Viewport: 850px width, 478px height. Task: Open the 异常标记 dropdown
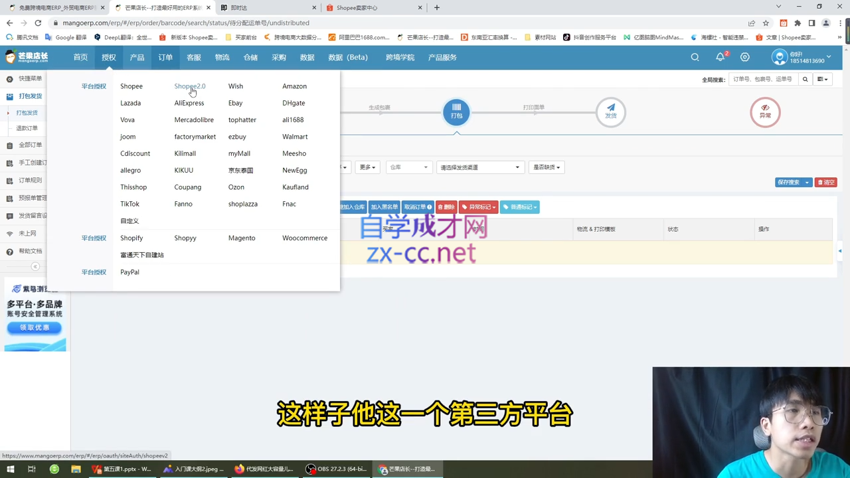(x=478, y=207)
